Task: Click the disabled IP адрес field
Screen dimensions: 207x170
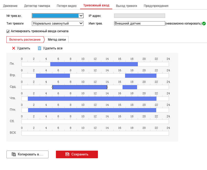Action: click(140, 16)
